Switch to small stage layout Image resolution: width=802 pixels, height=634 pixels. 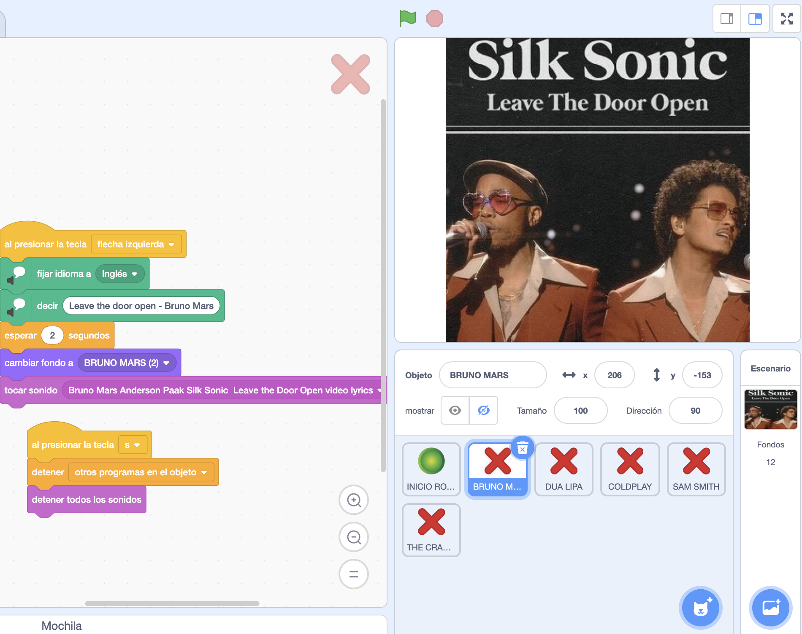pos(727,19)
